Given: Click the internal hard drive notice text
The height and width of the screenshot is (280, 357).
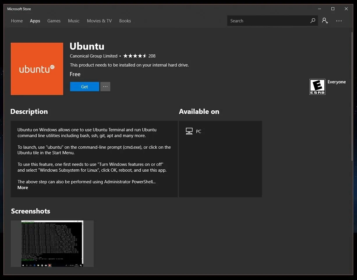Looking at the screenshot, I should (129, 65).
